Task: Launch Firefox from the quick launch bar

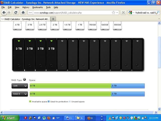Action: (49, 118)
